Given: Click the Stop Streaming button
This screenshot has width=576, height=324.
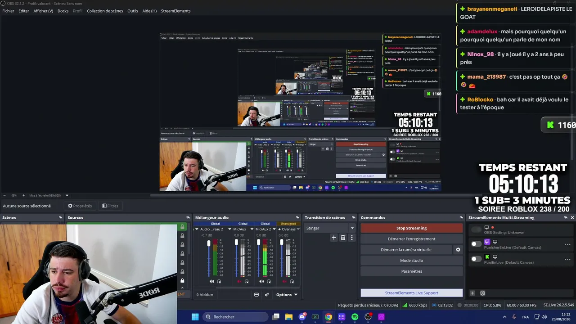Looking at the screenshot, I should 411,228.
